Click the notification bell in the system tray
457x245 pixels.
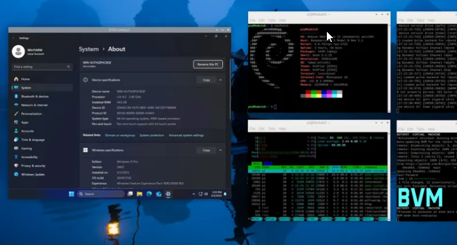click(225, 194)
